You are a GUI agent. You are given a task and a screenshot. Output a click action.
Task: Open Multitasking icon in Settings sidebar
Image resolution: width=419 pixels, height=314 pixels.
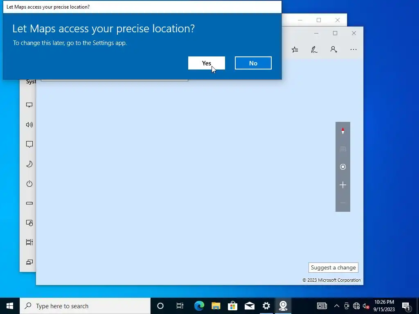pyautogui.click(x=29, y=242)
